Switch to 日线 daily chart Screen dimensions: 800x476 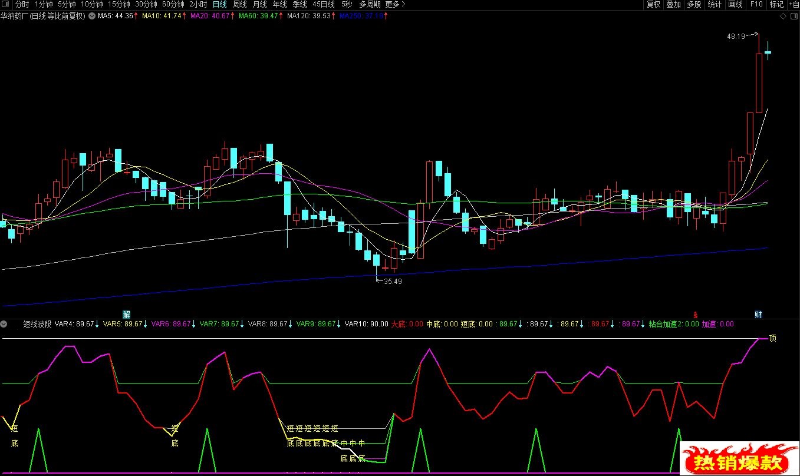[x=220, y=4]
